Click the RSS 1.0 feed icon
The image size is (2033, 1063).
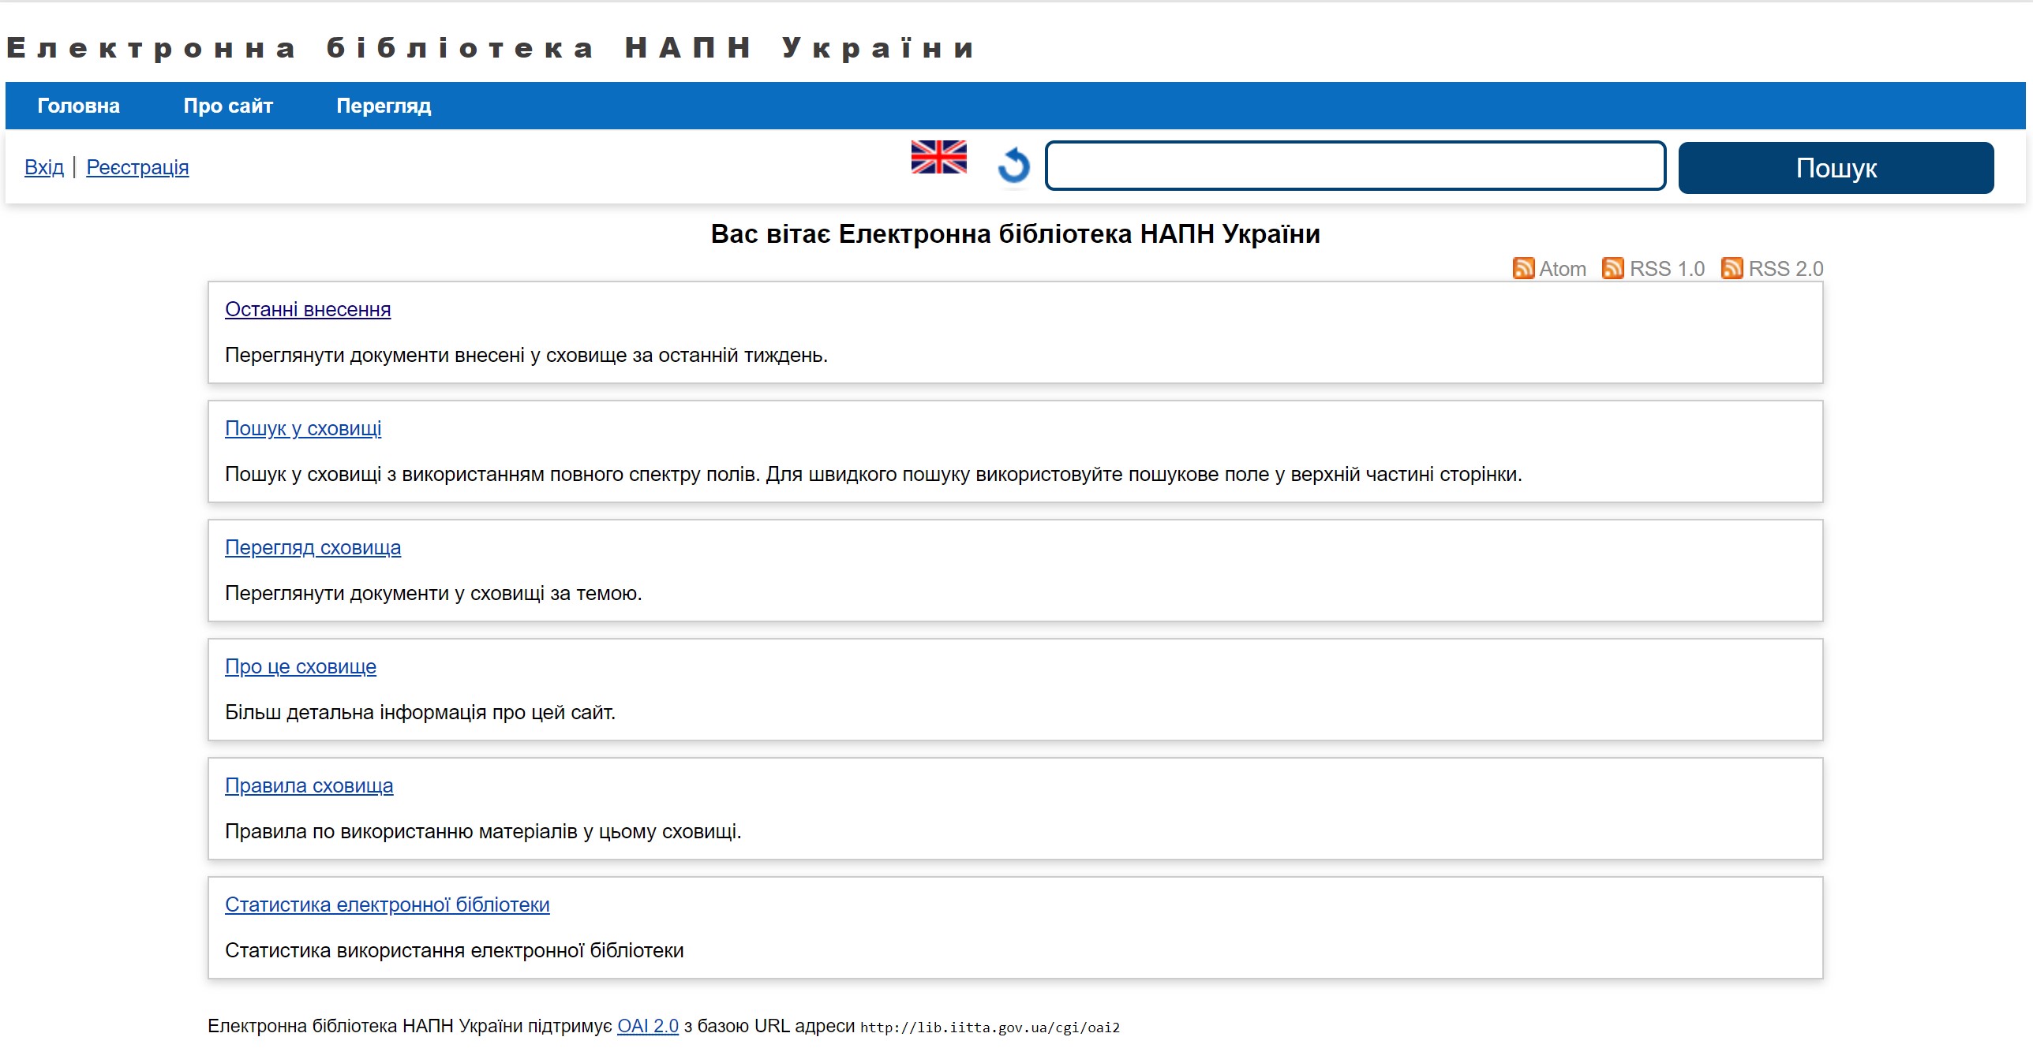[1612, 269]
